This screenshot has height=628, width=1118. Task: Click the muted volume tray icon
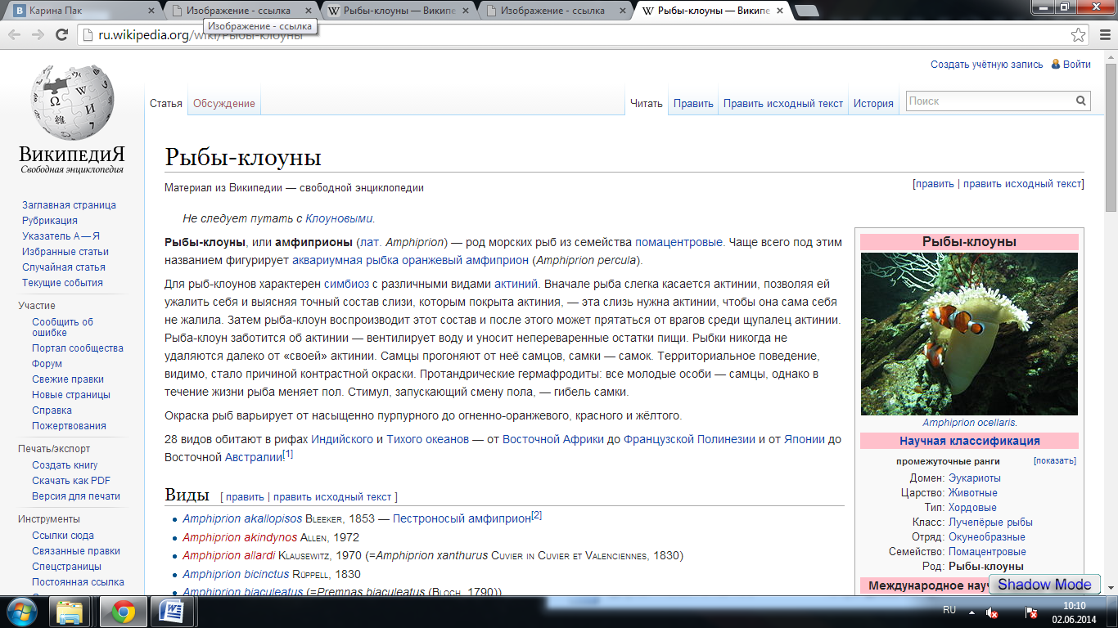991,612
